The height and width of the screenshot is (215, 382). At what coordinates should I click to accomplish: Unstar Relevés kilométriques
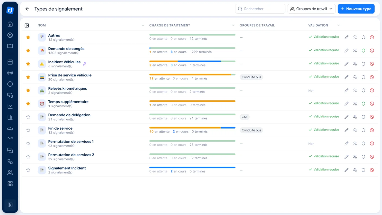coord(28,90)
